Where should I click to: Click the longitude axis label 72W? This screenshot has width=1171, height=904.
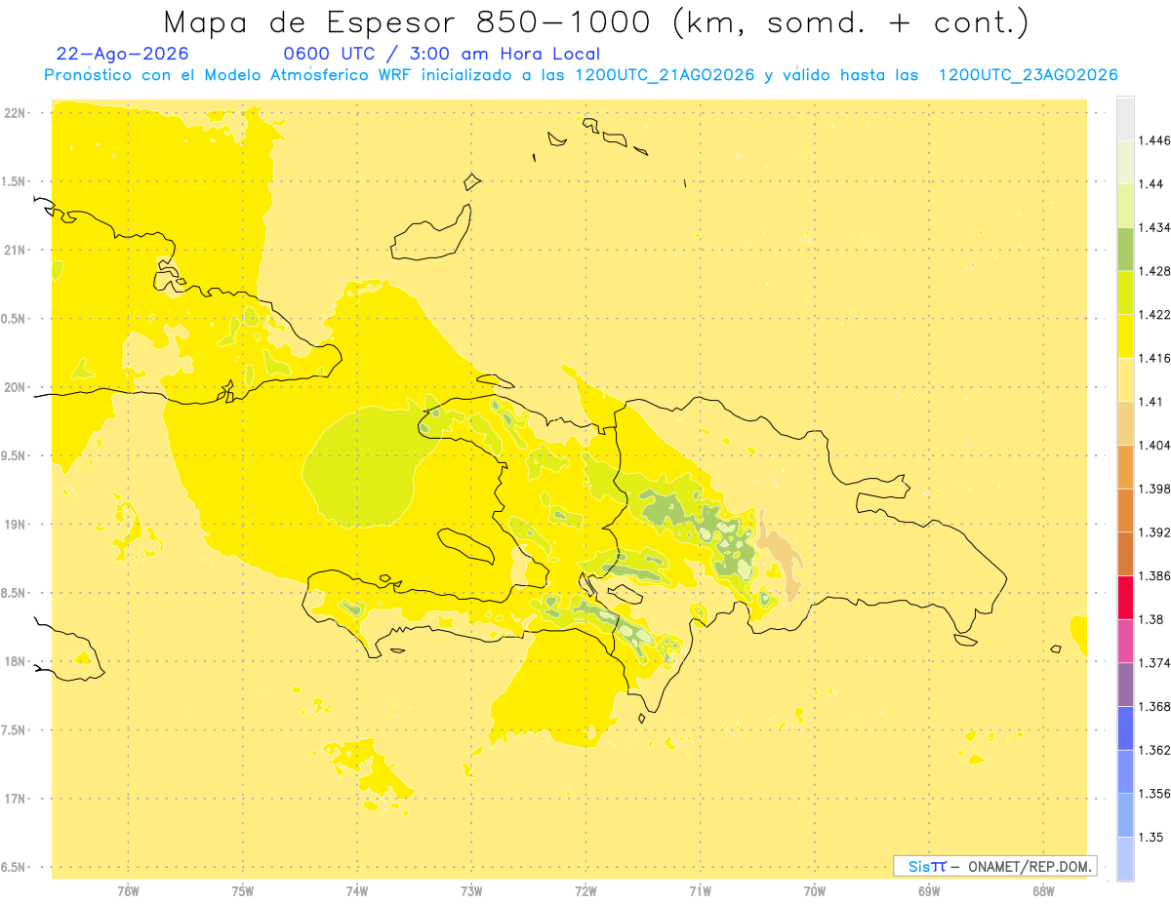point(585,890)
